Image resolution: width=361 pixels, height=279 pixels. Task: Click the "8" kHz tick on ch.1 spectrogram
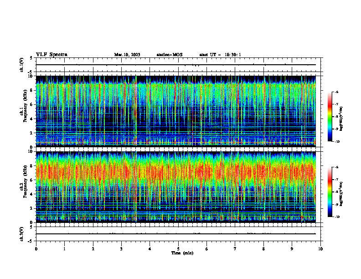(32, 90)
